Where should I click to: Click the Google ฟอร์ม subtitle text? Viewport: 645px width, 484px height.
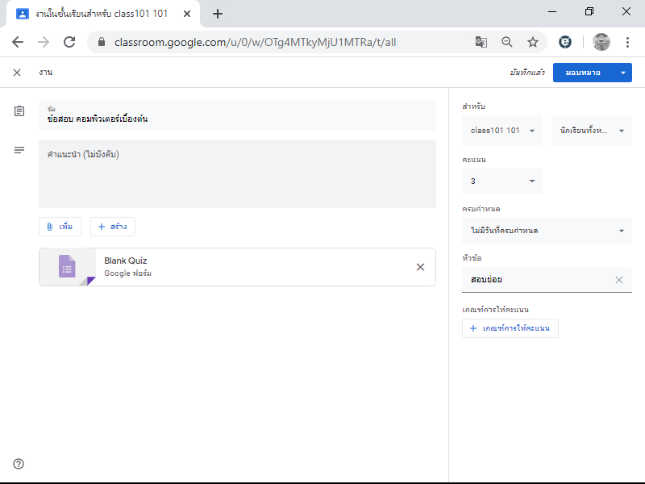(128, 273)
